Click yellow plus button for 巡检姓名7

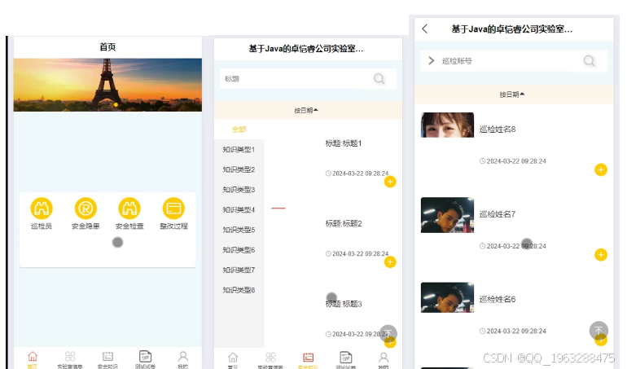pyautogui.click(x=601, y=254)
